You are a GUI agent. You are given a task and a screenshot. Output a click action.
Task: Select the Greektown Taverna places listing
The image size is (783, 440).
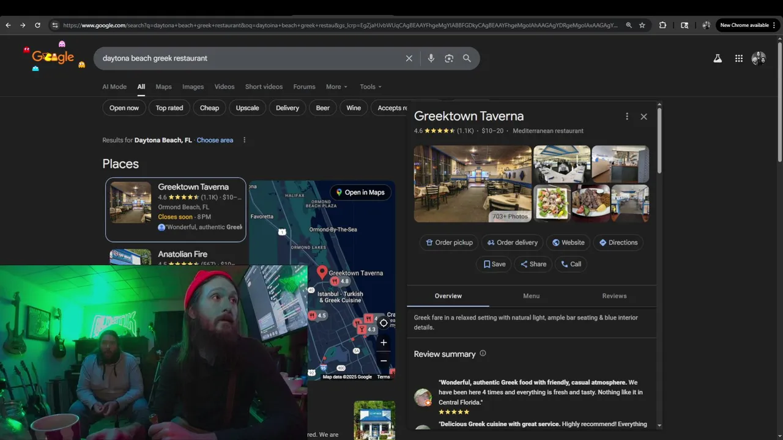point(176,210)
